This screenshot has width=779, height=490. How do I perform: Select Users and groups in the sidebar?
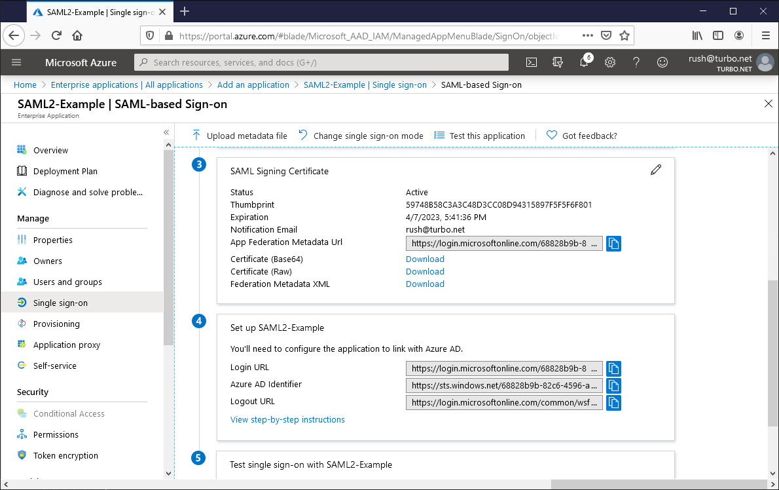[67, 282]
